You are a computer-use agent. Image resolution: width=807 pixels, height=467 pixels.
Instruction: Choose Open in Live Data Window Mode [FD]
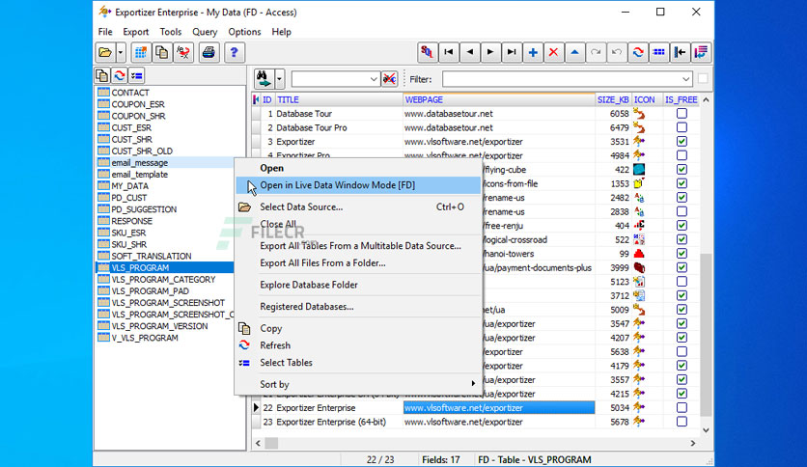click(x=358, y=185)
